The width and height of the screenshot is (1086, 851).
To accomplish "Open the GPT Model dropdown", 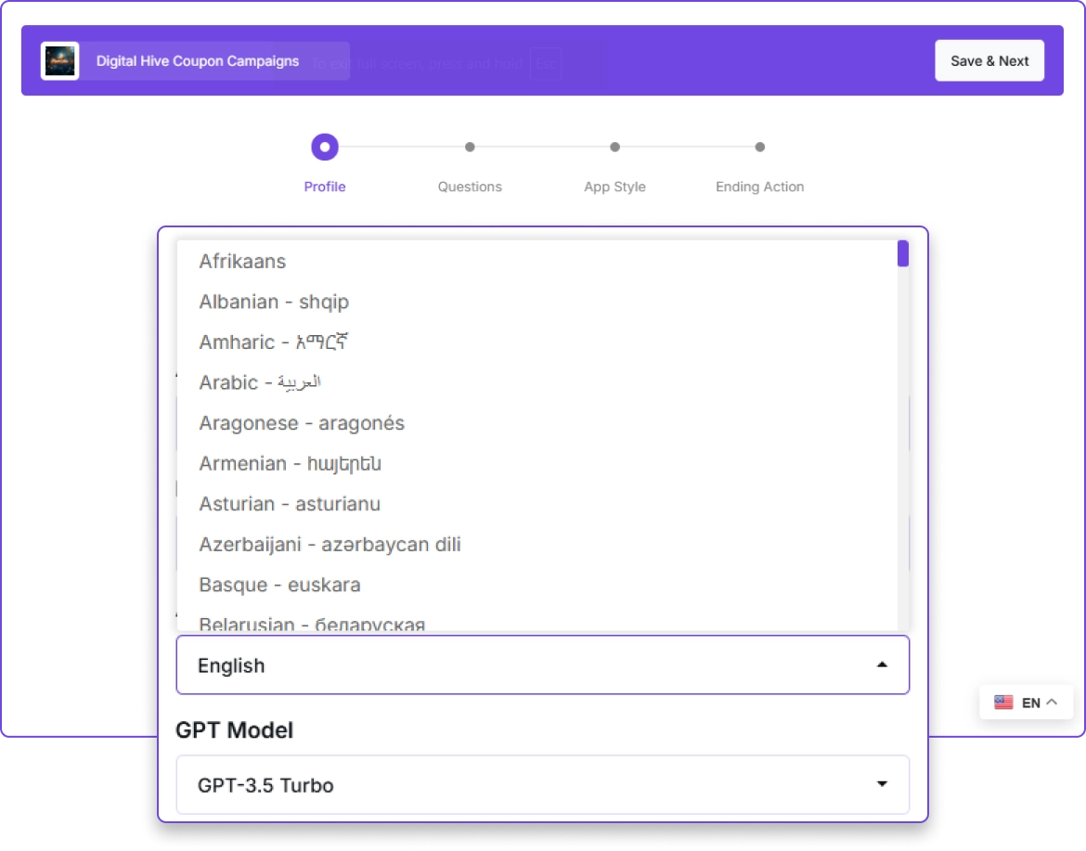I will tap(542, 785).
